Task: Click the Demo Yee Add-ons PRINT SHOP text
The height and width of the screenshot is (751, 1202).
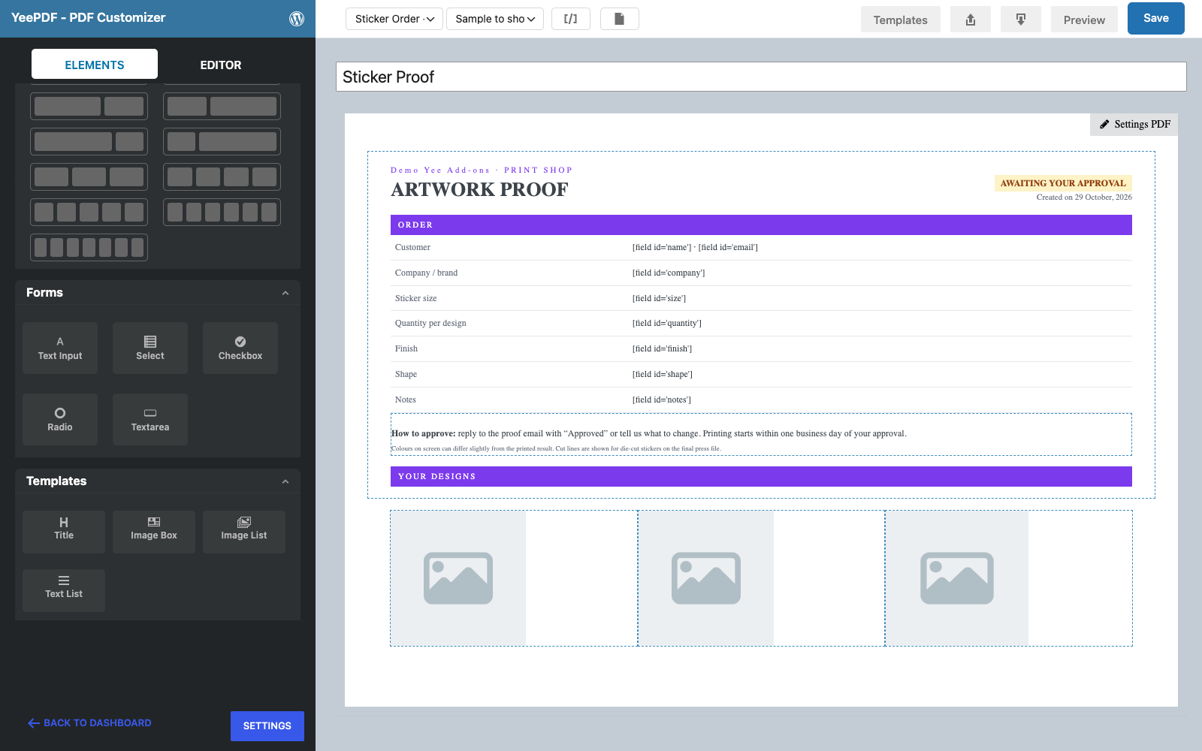Action: [x=482, y=170]
